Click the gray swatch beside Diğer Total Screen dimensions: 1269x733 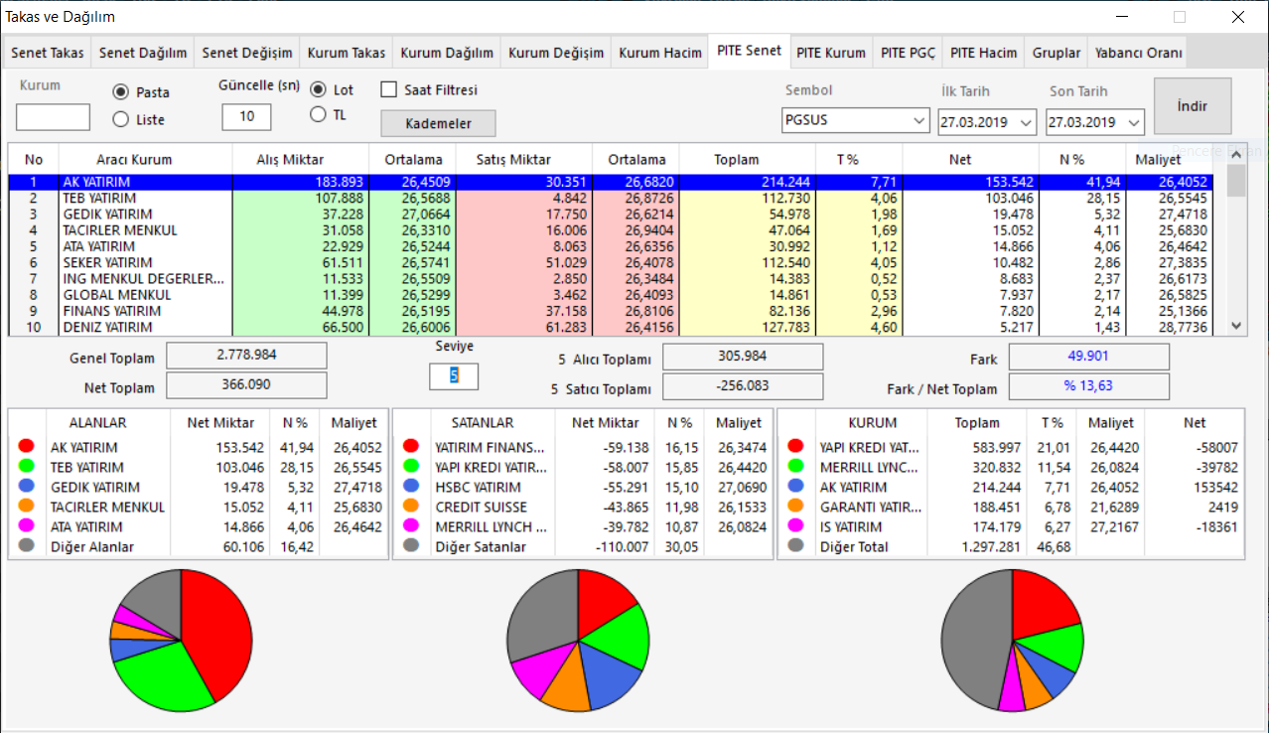[x=795, y=546]
